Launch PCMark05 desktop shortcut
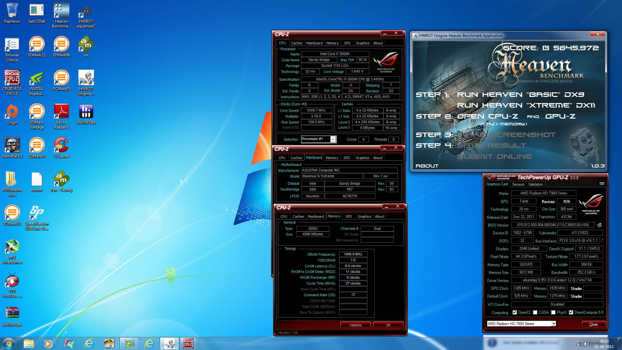This screenshot has width=622, height=350. tap(61, 80)
